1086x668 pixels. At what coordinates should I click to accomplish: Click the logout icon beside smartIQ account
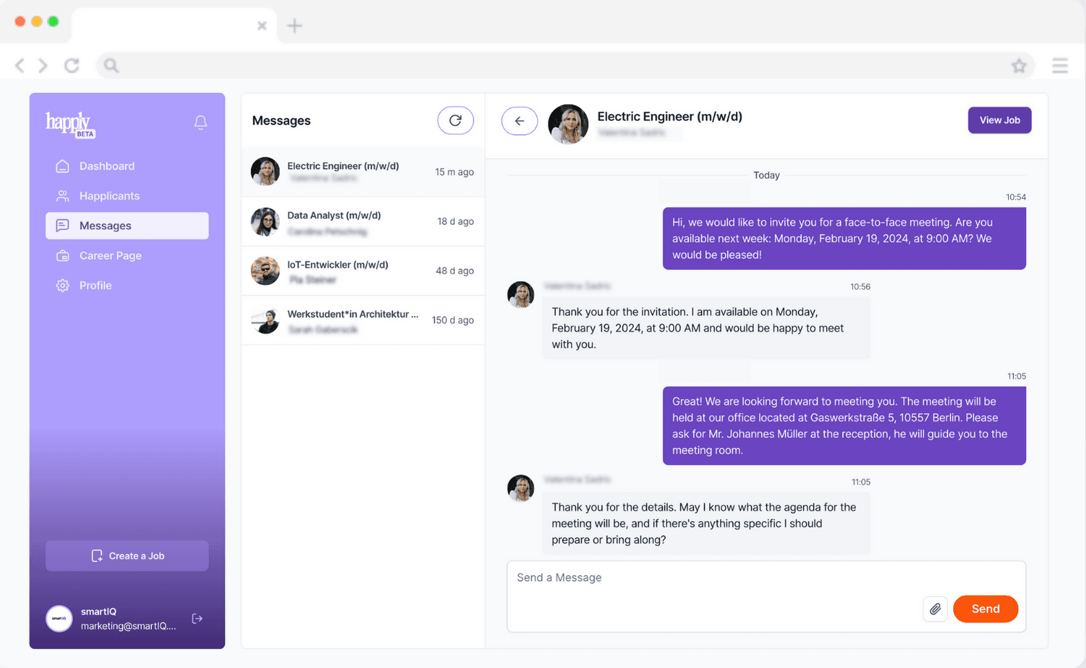[197, 619]
